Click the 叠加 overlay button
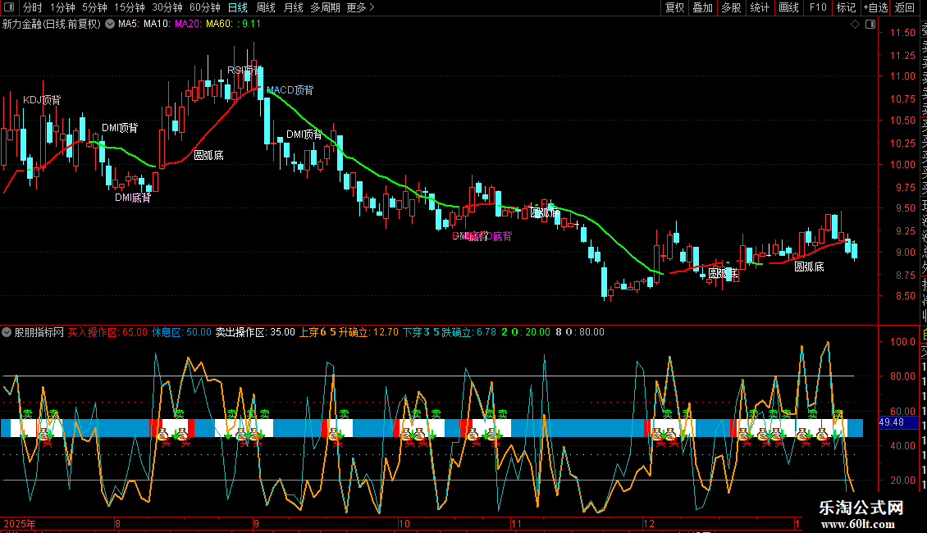 [702, 7]
